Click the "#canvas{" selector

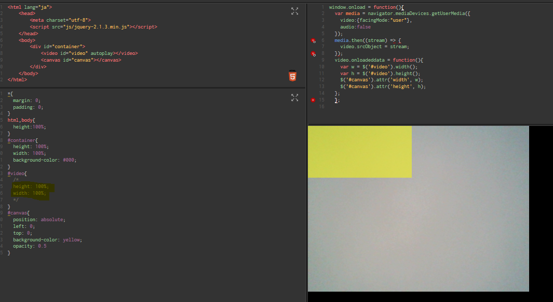pos(18,212)
